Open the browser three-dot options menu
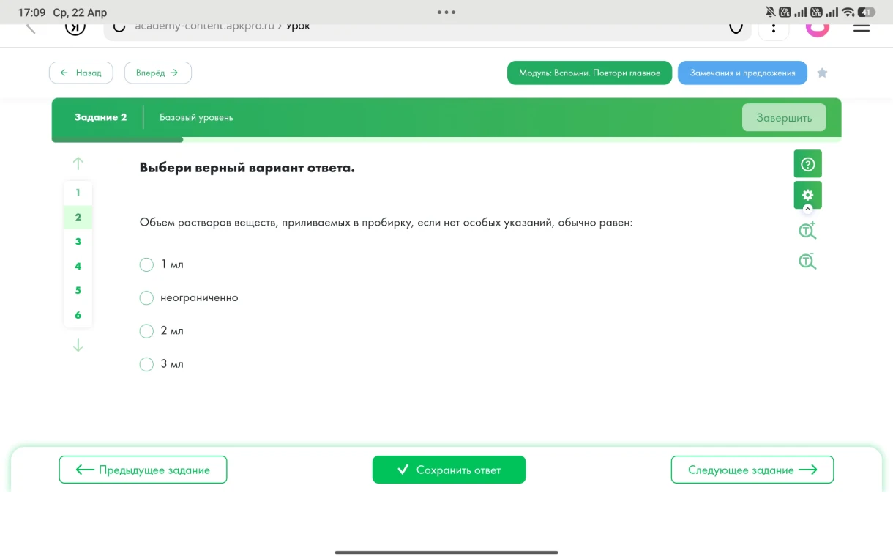 coord(774,28)
